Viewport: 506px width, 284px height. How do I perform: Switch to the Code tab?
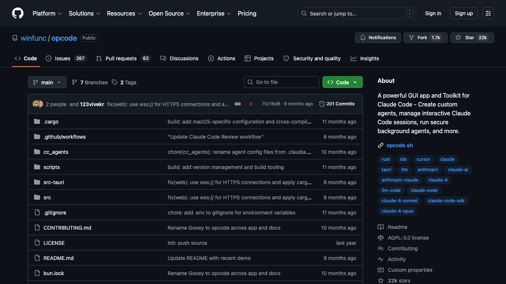pos(26,58)
